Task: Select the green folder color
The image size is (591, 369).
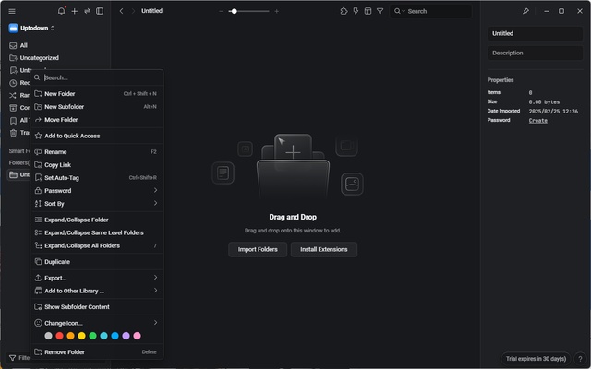Action: (x=92, y=336)
